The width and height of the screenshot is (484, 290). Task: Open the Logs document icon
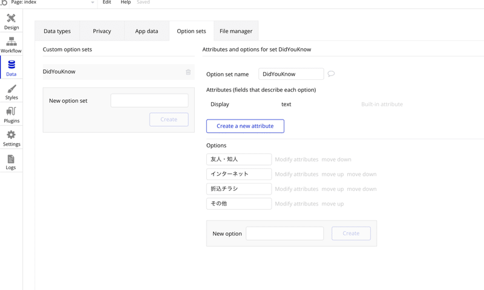11,162
